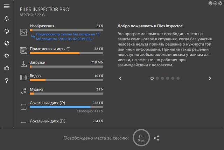Viewport: 224px width, 150px height.
Task: Go to next welcome slide arrow
Action: 210,78
